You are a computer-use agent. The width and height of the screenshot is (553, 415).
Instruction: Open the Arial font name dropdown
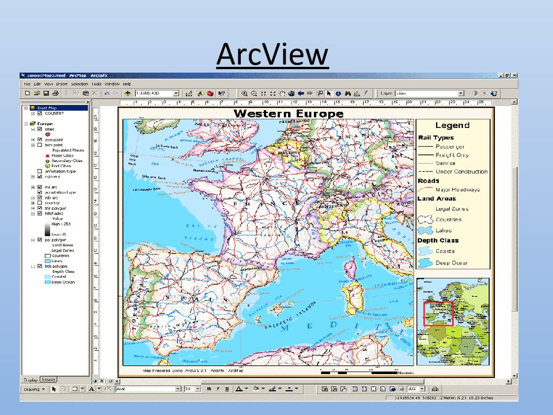pyautogui.click(x=178, y=389)
